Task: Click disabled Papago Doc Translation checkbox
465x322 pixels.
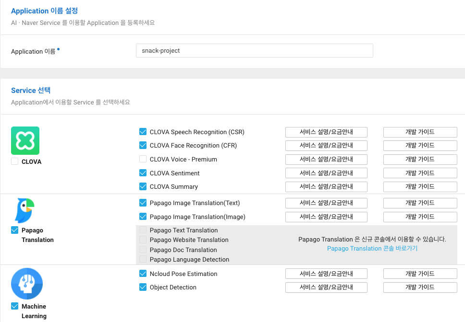Action: [143, 250]
